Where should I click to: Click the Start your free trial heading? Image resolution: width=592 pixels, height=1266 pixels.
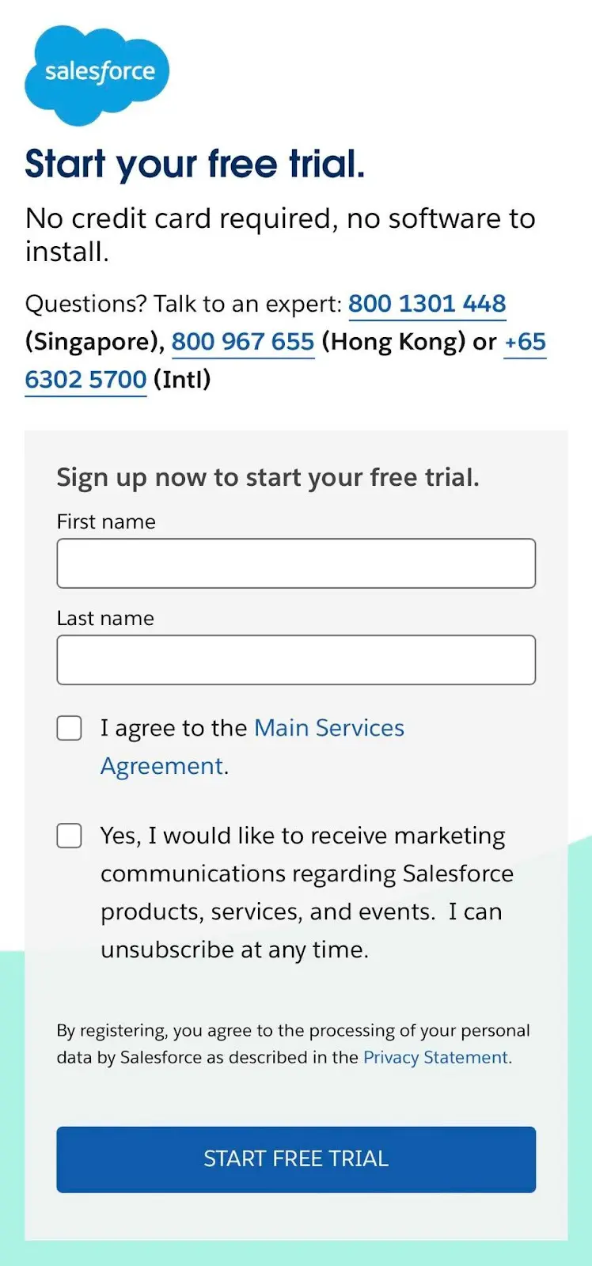point(195,164)
